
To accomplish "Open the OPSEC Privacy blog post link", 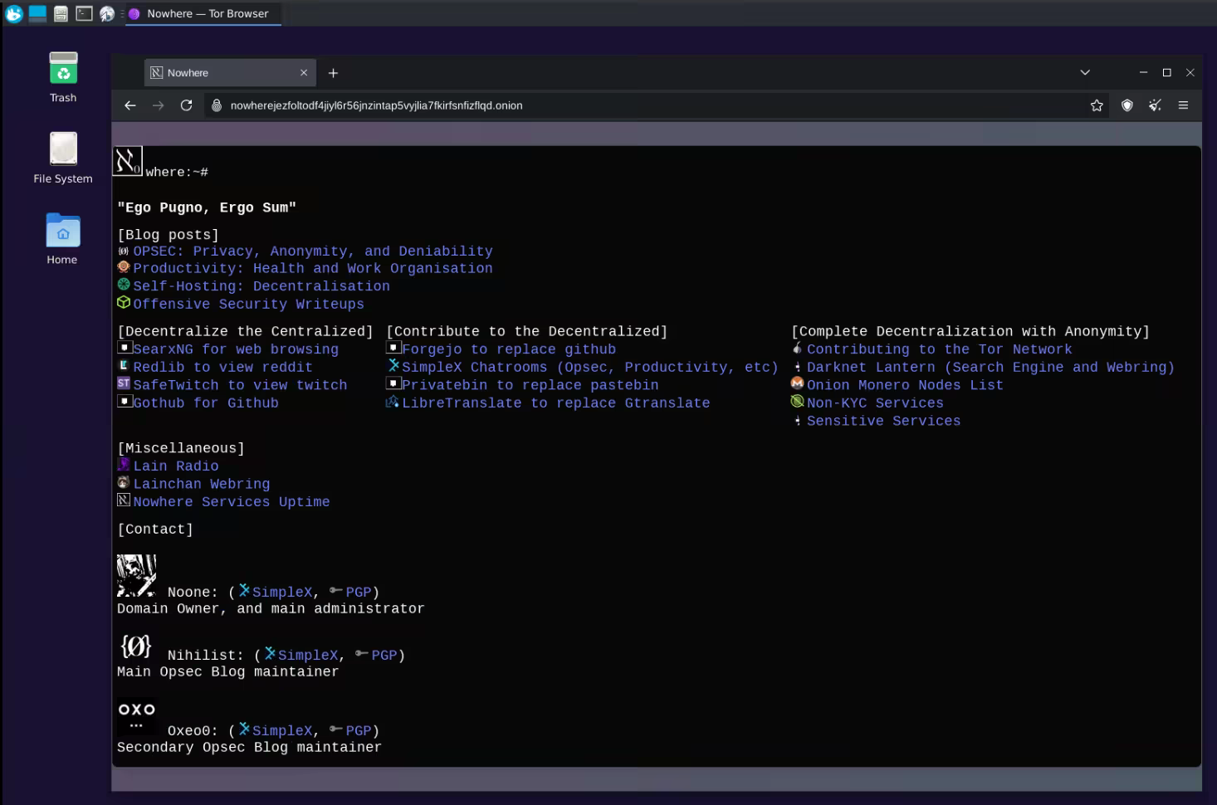I will coord(312,251).
